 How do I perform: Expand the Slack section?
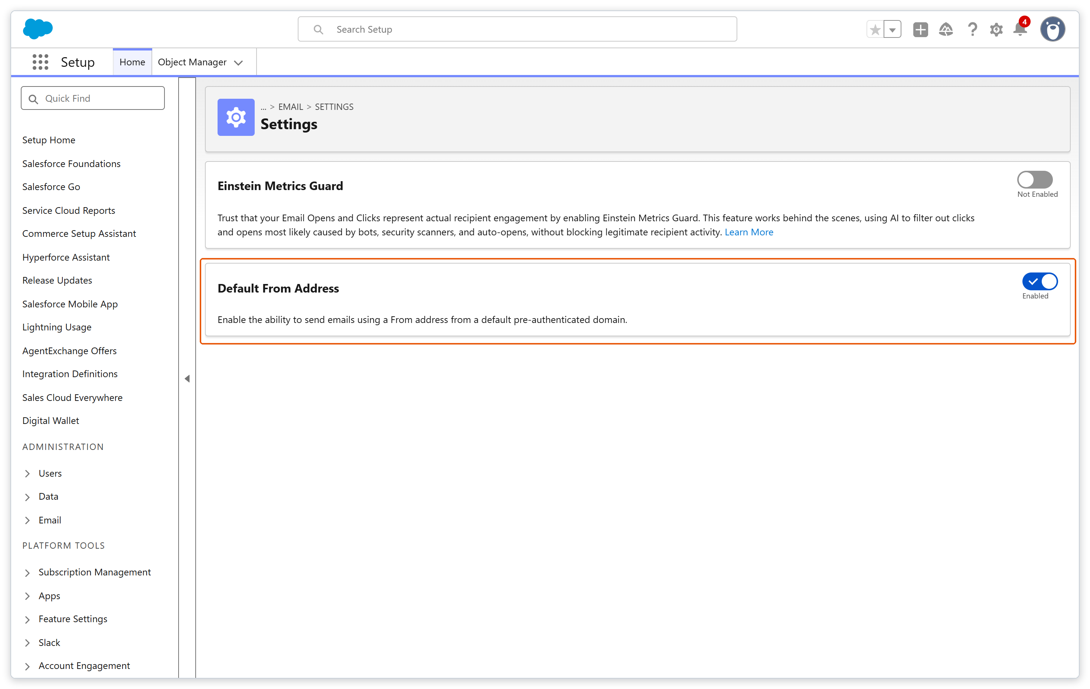(x=27, y=643)
